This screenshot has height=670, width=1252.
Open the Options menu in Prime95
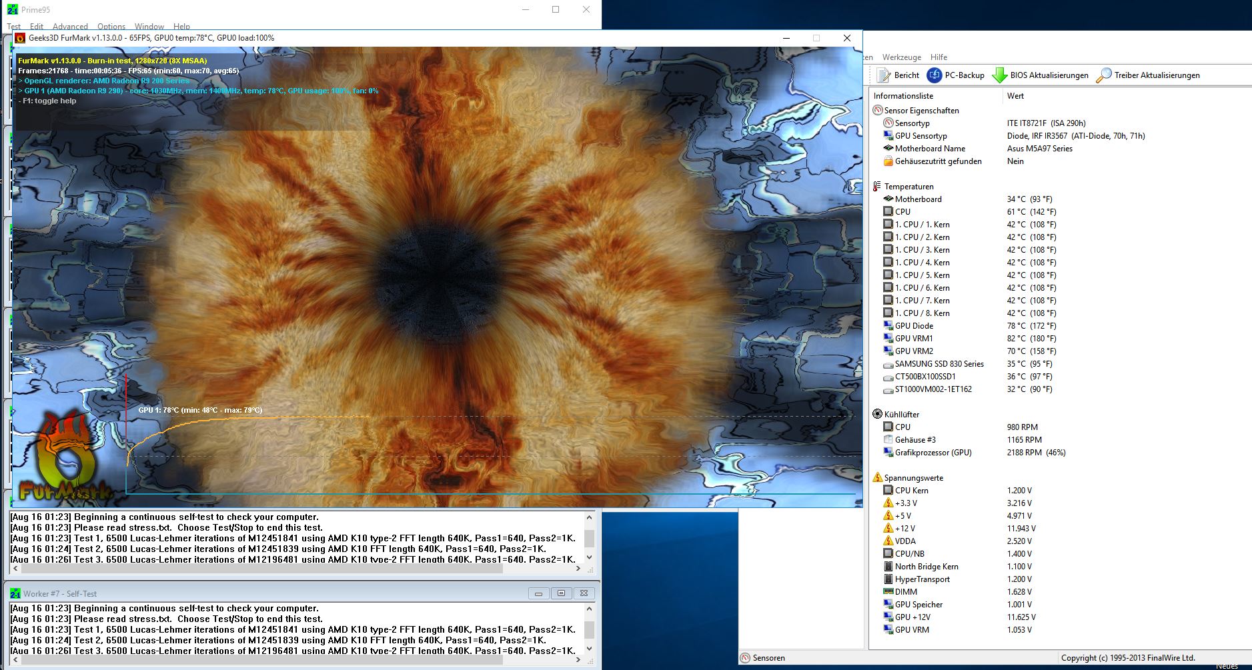[x=111, y=27]
